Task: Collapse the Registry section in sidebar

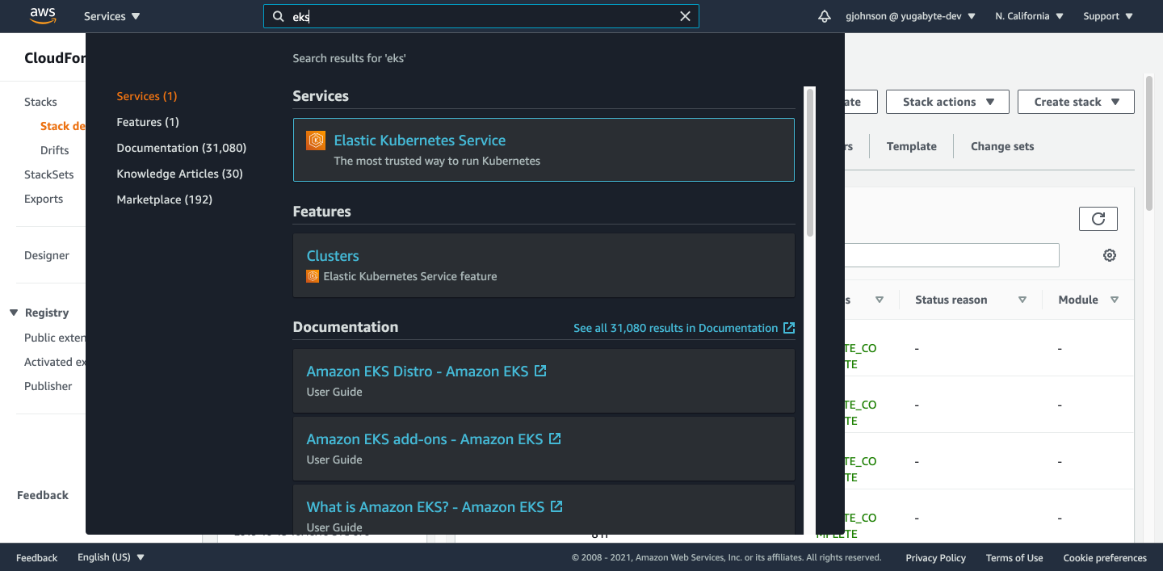Action: click(x=14, y=313)
